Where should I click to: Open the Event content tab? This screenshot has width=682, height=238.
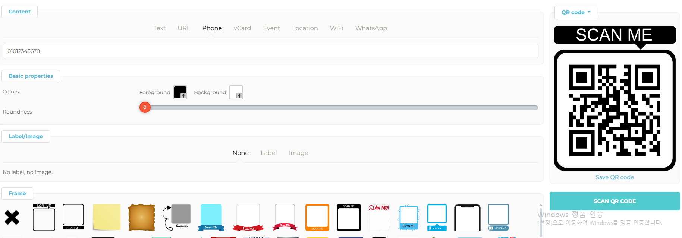271,28
